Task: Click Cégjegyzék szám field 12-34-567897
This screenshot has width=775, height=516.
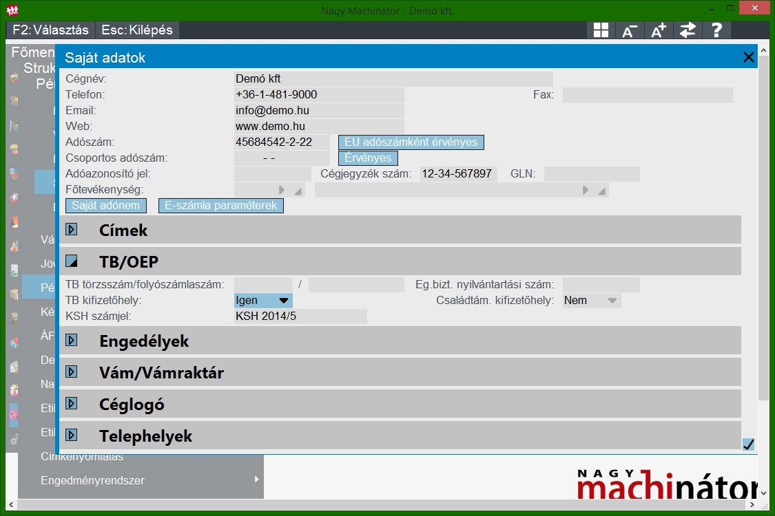Action: point(459,174)
